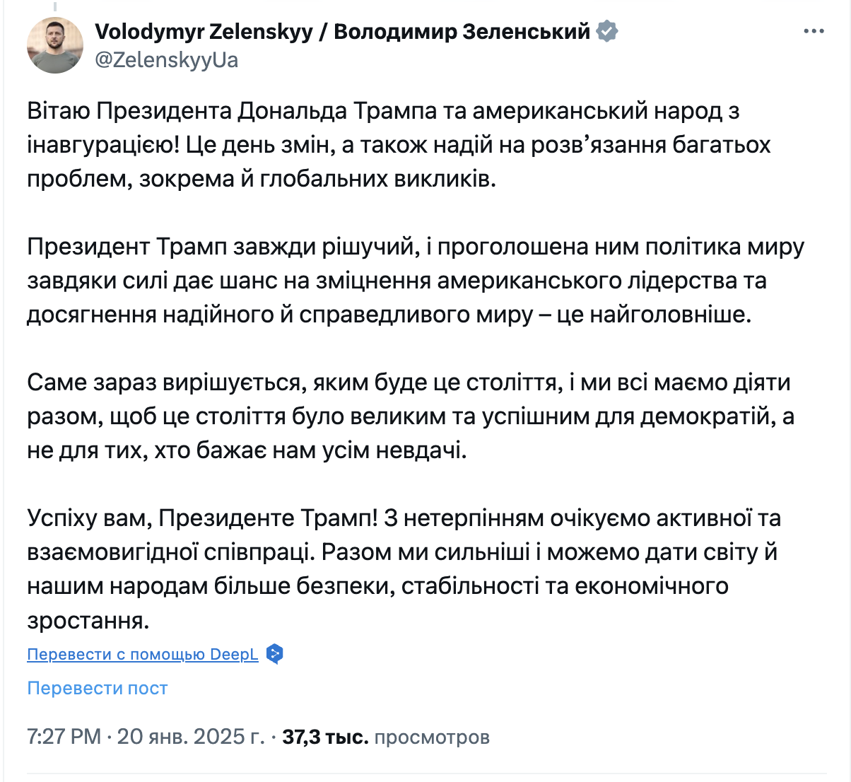Click the DeepL logo icon
The width and height of the screenshot is (851, 782).
click(x=275, y=654)
